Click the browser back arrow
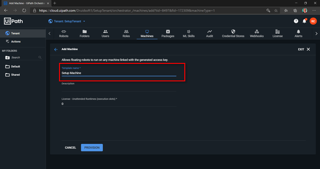320x169 pixels. (6, 11)
